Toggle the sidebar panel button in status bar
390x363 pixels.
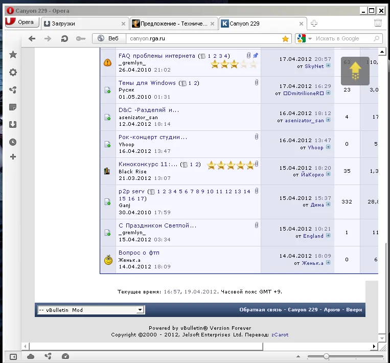[13, 356]
